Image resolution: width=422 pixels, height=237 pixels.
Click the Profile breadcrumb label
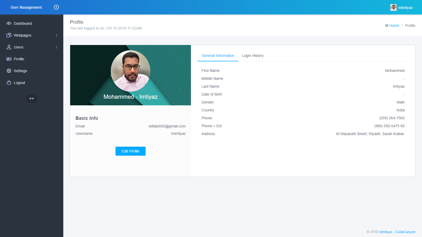[x=410, y=26]
